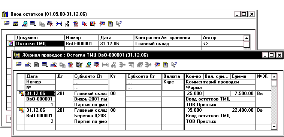This screenshot has height=137, width=284.
Task: Click the Документ column header
Action: tap(39, 38)
